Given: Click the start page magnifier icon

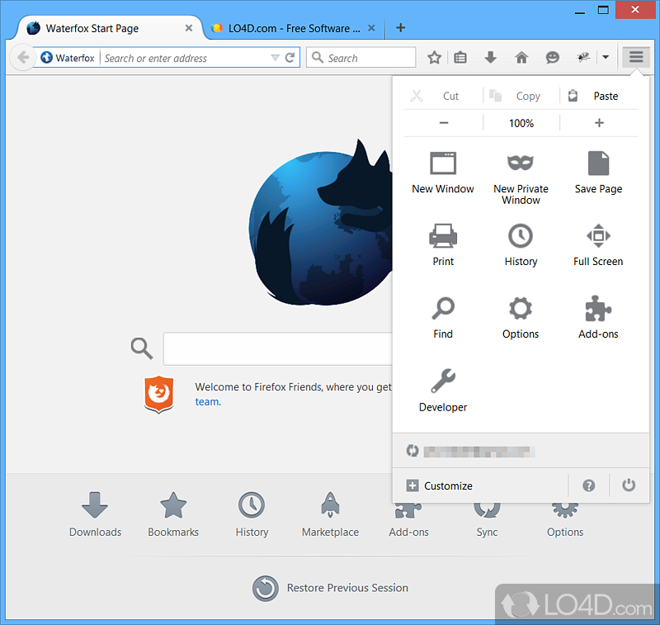Looking at the screenshot, I should click(141, 348).
